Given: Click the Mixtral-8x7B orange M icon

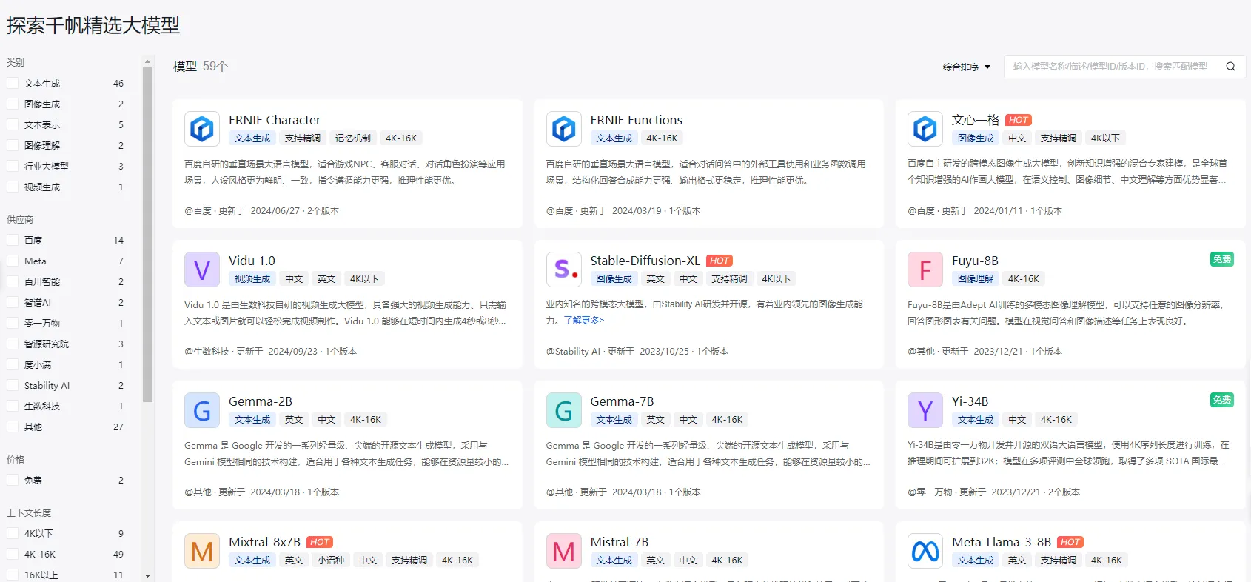Looking at the screenshot, I should tap(202, 551).
